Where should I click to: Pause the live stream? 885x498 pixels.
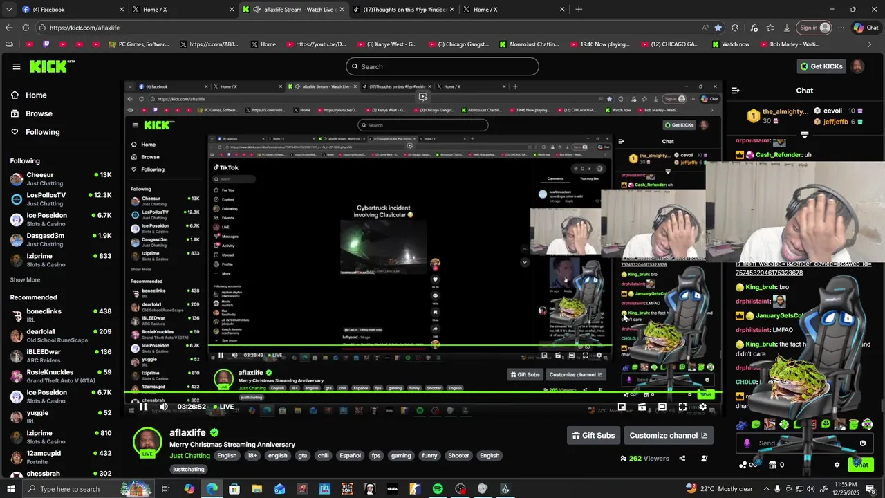(x=143, y=407)
